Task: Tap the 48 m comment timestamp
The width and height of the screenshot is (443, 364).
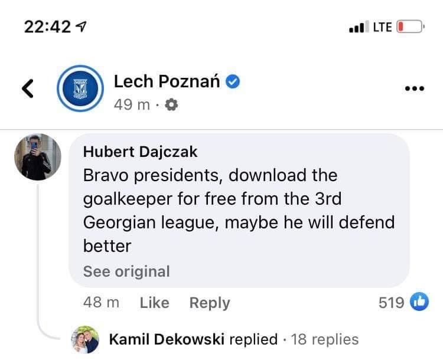Action: pos(101,303)
